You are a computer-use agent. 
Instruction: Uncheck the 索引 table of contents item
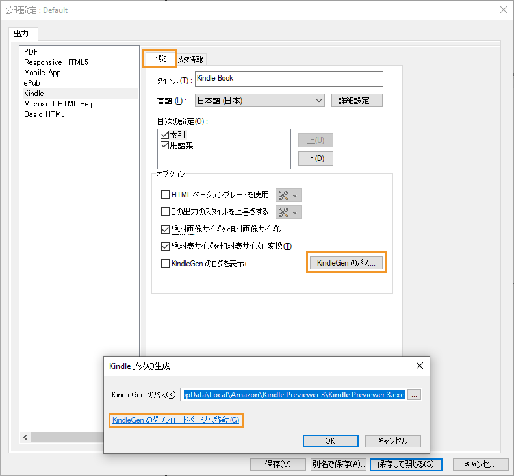click(x=164, y=135)
